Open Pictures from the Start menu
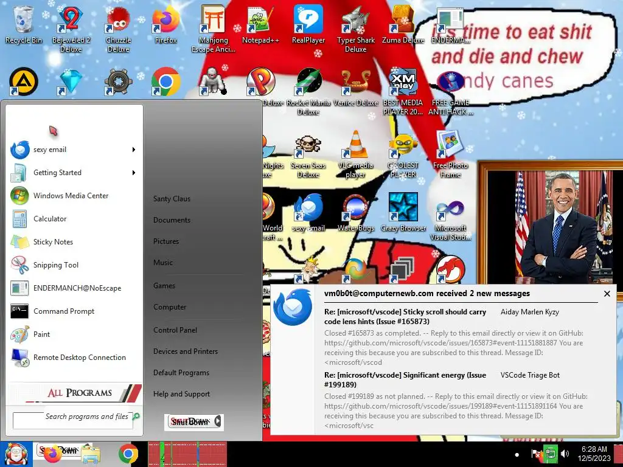Screen dimensions: 623x467 point(166,241)
